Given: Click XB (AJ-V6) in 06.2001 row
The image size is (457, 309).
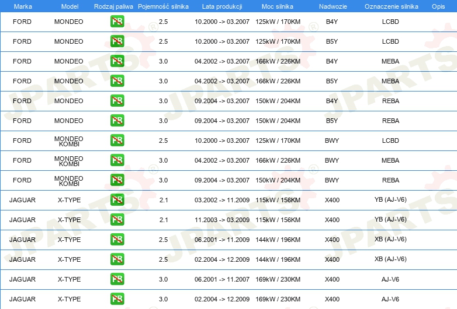Looking at the screenshot, I should click(x=390, y=239).
